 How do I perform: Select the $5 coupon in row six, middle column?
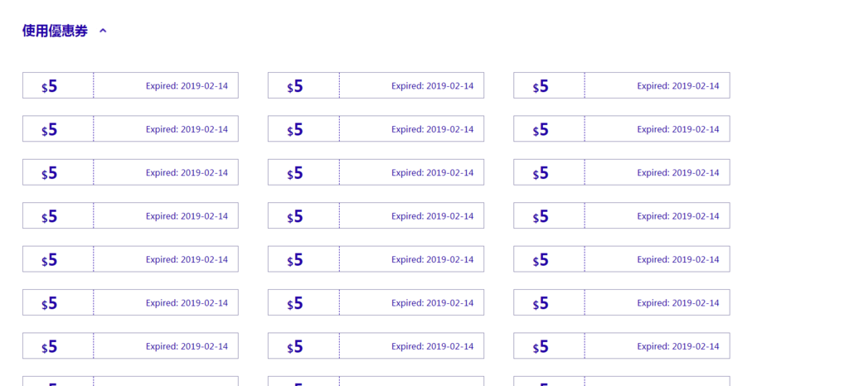point(376,302)
